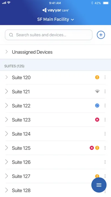111x197 pixels.
Task: Select the Suite 127 row label
Action: click(21, 176)
